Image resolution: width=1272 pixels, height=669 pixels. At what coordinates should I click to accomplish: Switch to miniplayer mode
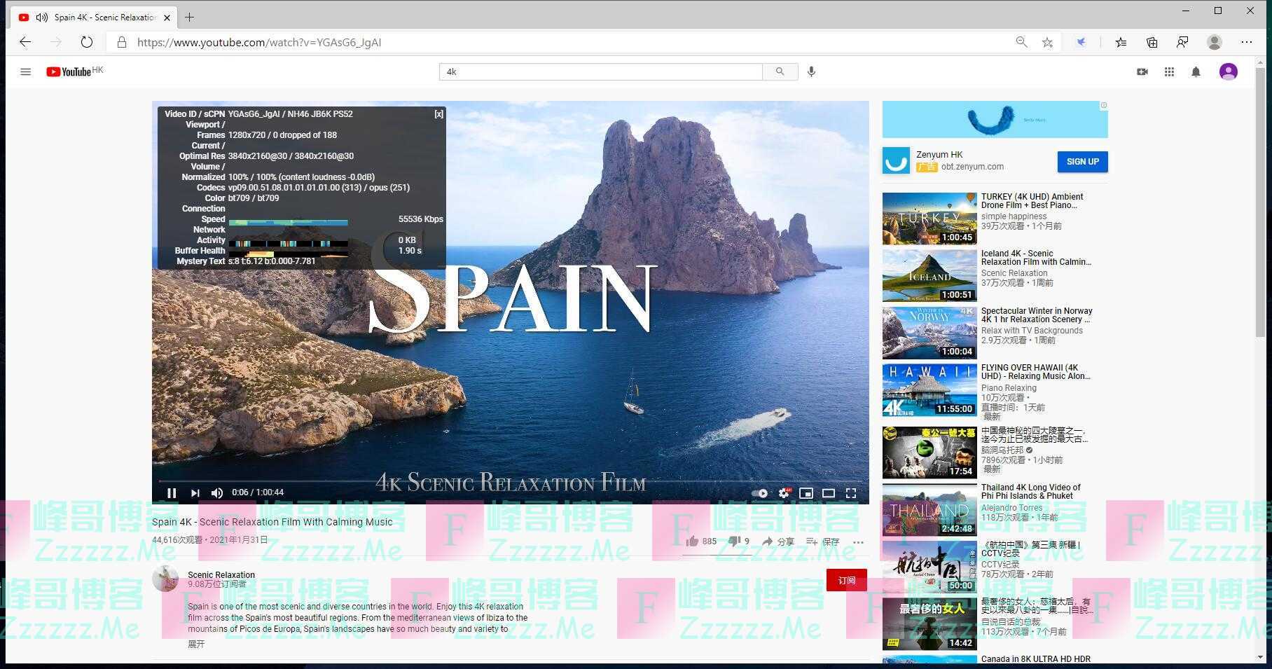coord(806,493)
